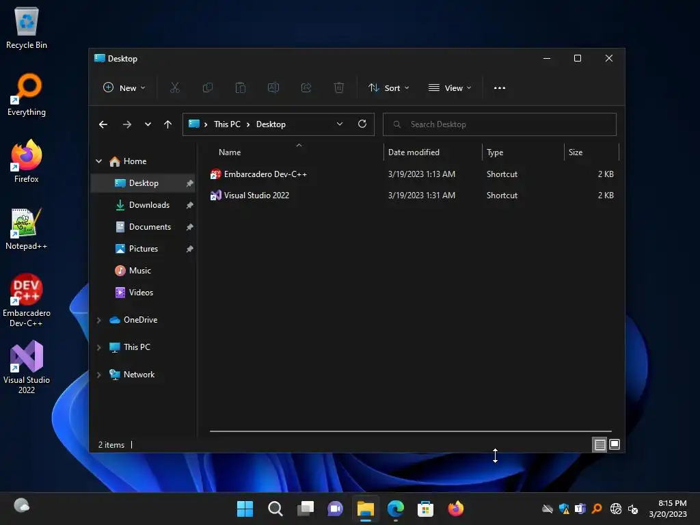Click the Cut scissors icon in toolbar

click(x=174, y=88)
